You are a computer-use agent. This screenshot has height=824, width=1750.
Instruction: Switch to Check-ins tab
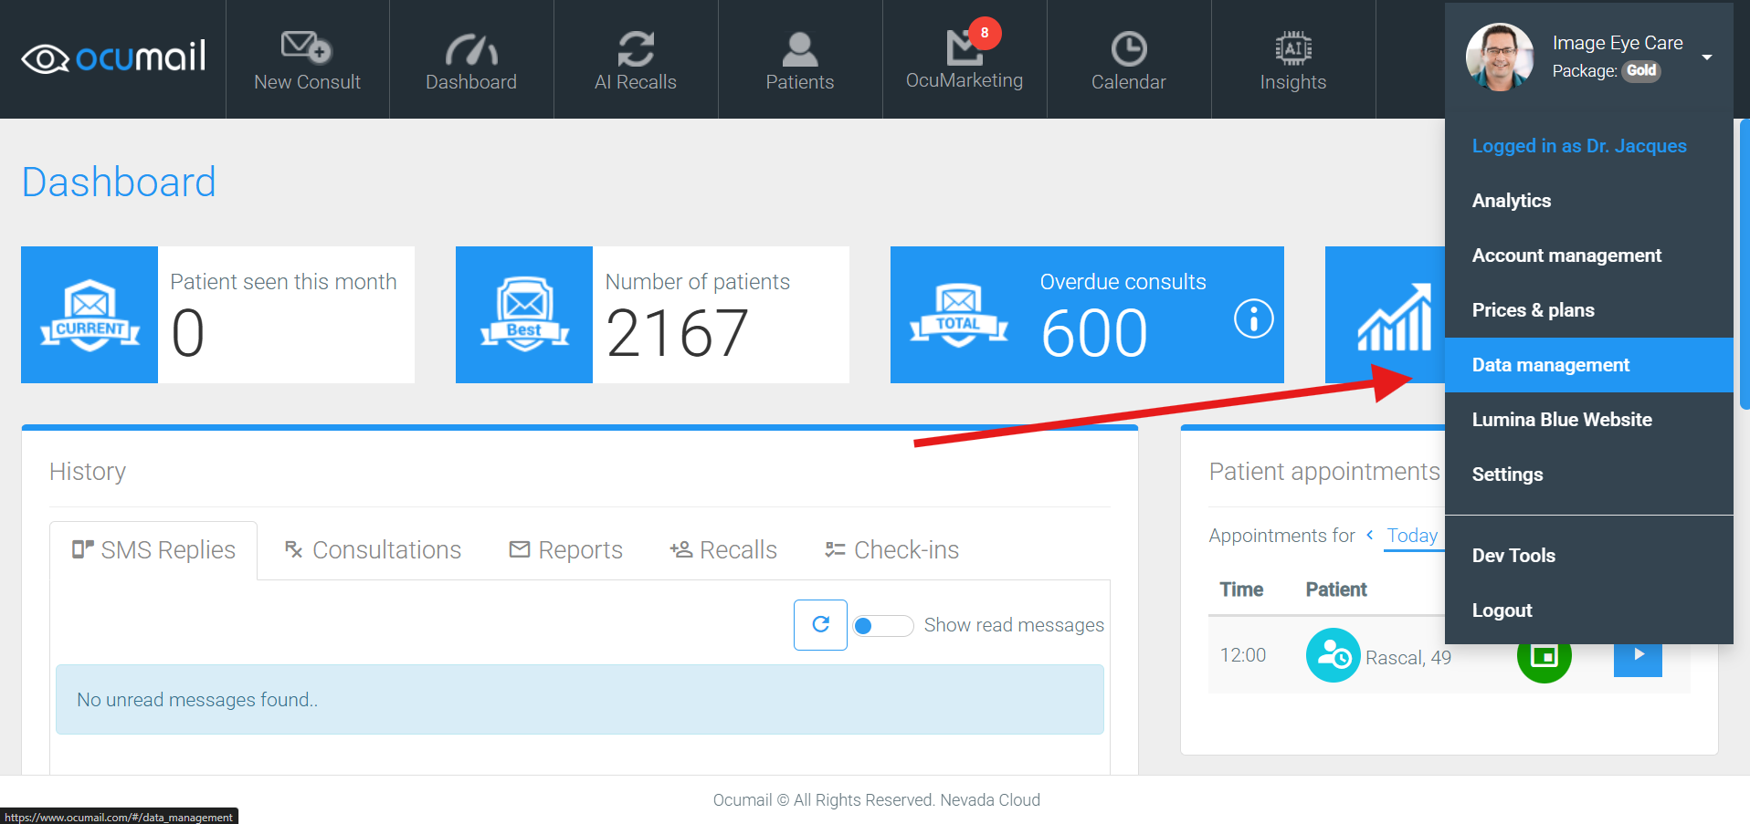[891, 550]
